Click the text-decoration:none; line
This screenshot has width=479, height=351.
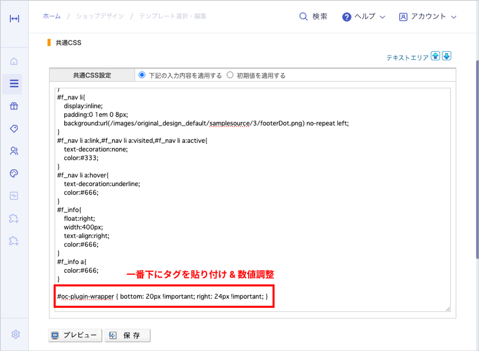96,149
